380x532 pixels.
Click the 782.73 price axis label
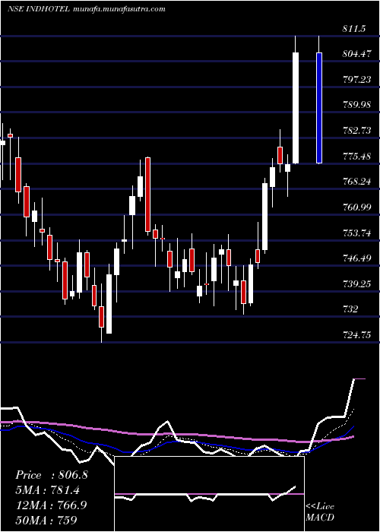tap(356, 131)
